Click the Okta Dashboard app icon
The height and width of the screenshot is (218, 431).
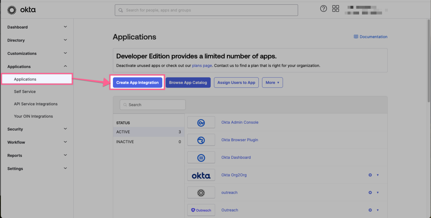click(201, 157)
